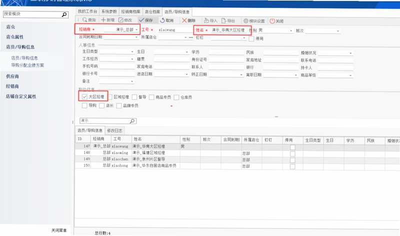The image size is (400, 236).
Task: Select the row with xiaoming
Action: tap(237, 152)
